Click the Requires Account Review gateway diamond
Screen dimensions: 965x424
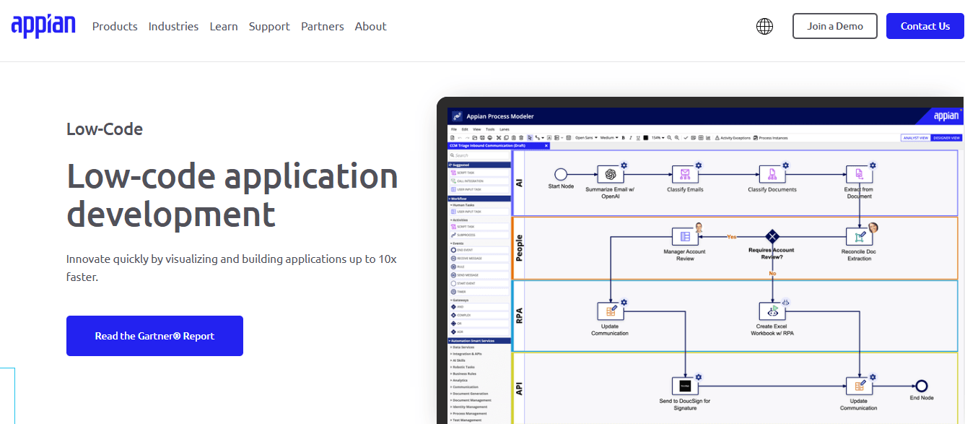click(772, 236)
